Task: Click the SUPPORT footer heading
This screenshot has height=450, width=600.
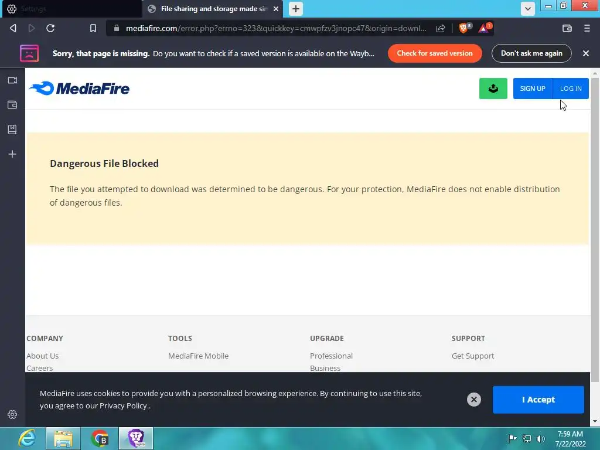Action: [x=468, y=338]
